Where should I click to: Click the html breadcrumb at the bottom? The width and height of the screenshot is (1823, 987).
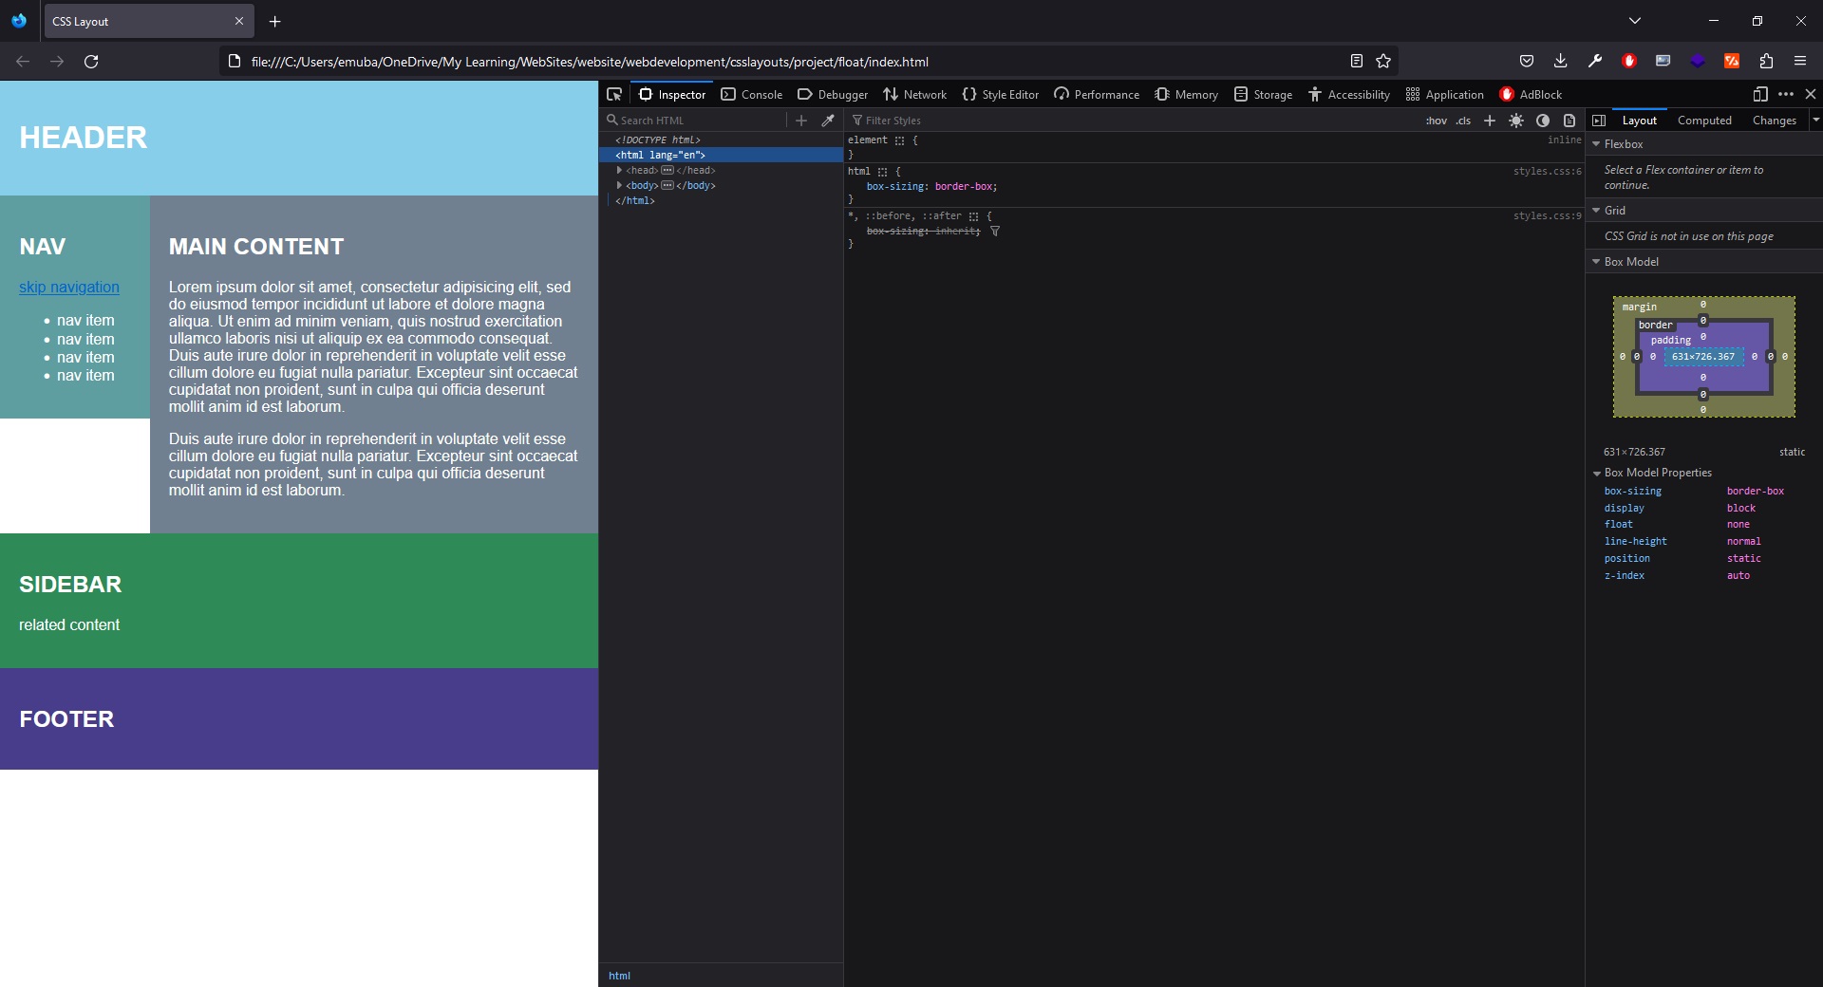coord(619,976)
